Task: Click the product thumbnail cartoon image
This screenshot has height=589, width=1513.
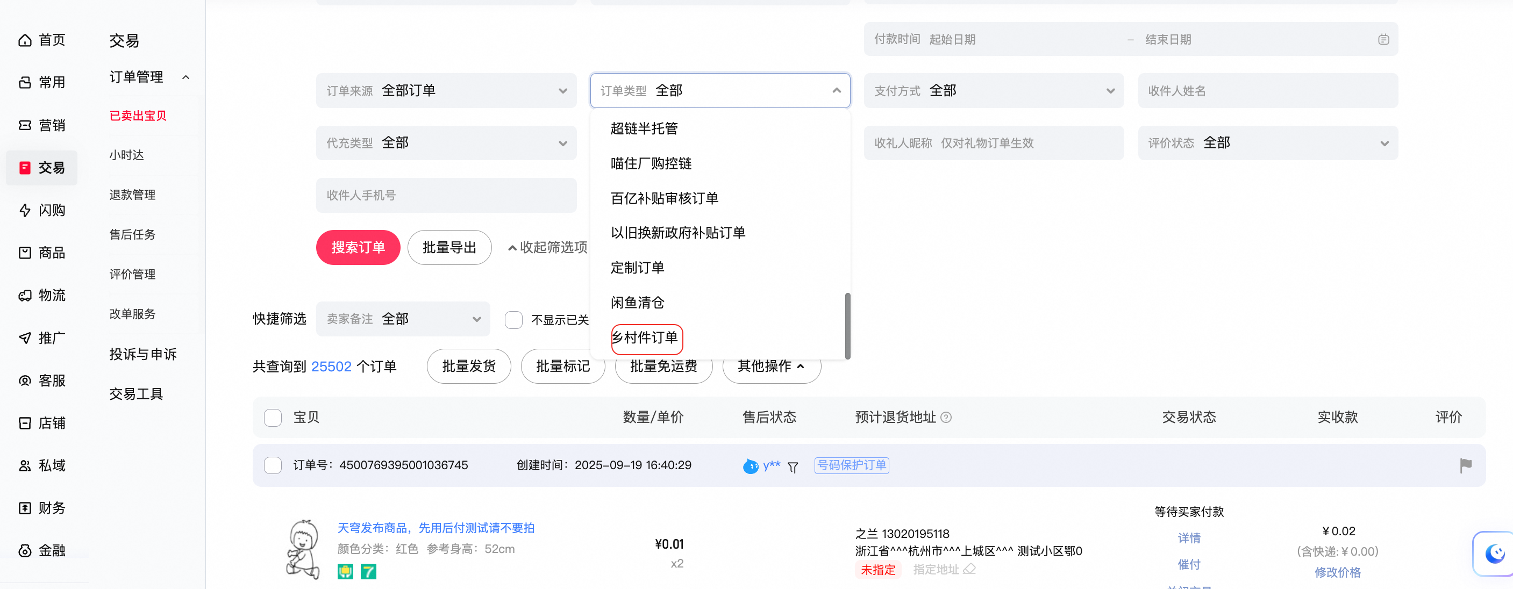Action: click(303, 550)
